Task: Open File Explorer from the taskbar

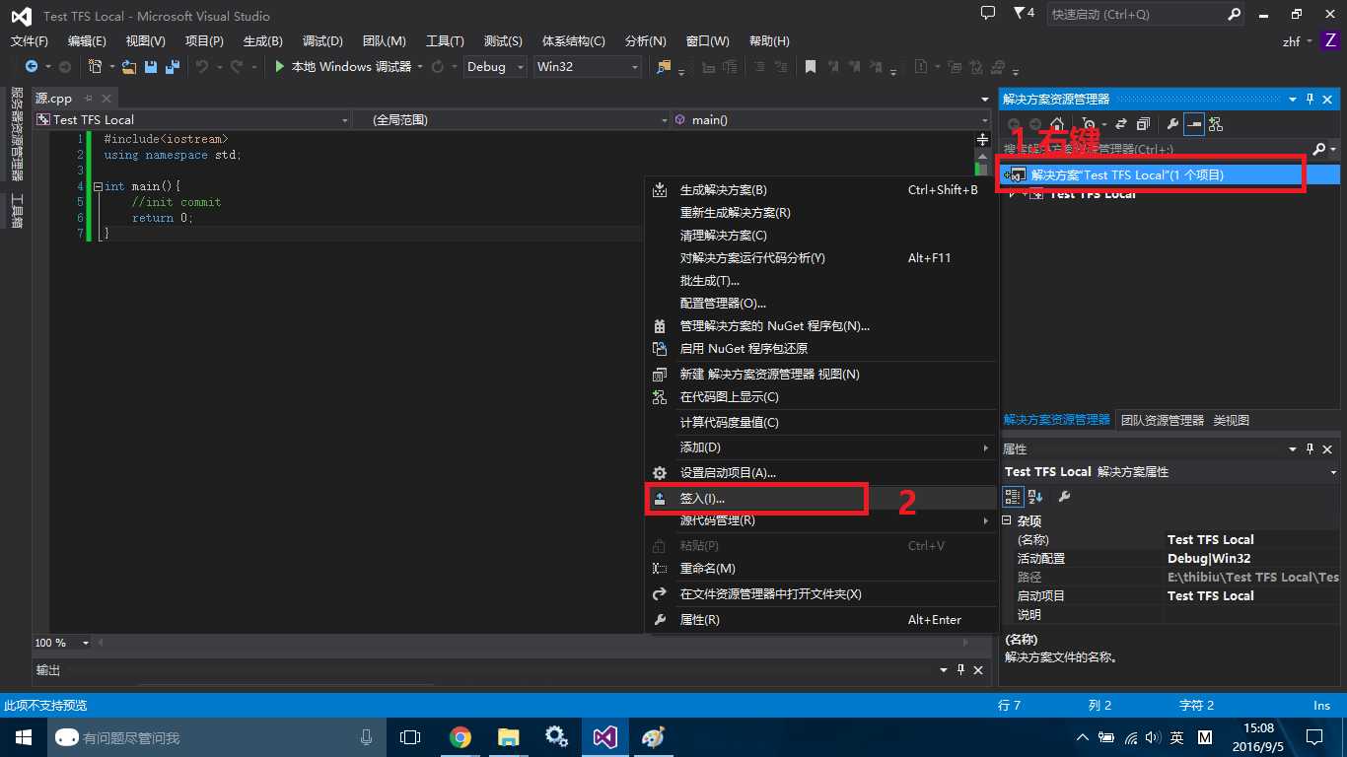Action: [508, 737]
